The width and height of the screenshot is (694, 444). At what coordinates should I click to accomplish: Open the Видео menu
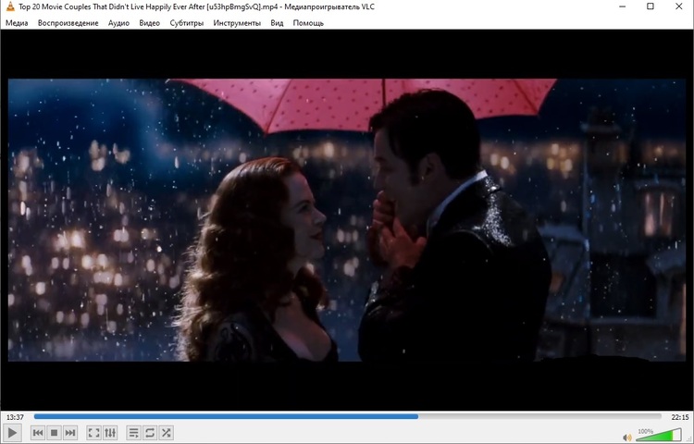tap(150, 23)
